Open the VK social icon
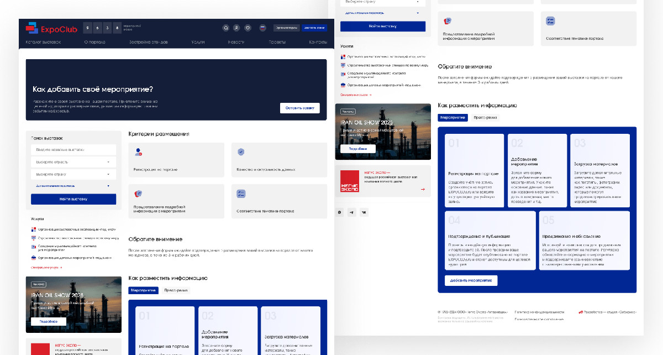The width and height of the screenshot is (663, 355). (x=364, y=212)
